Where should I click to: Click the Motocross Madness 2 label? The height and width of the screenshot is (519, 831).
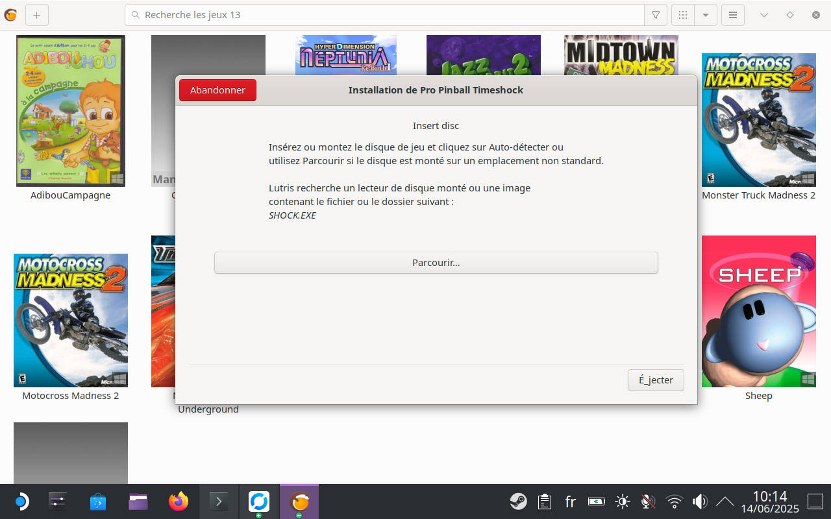[71, 396]
